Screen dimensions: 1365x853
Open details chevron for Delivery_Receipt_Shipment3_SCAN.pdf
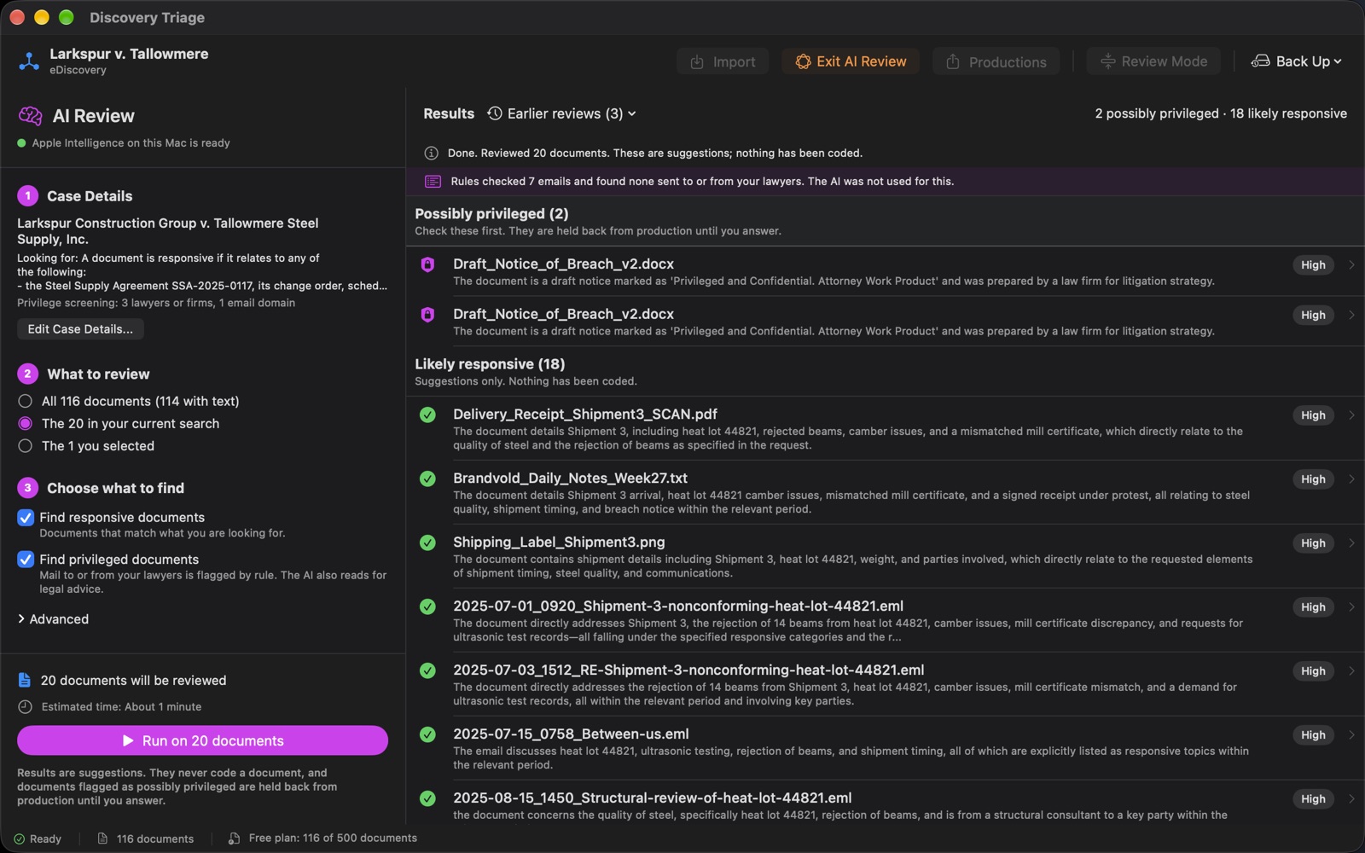tap(1352, 415)
